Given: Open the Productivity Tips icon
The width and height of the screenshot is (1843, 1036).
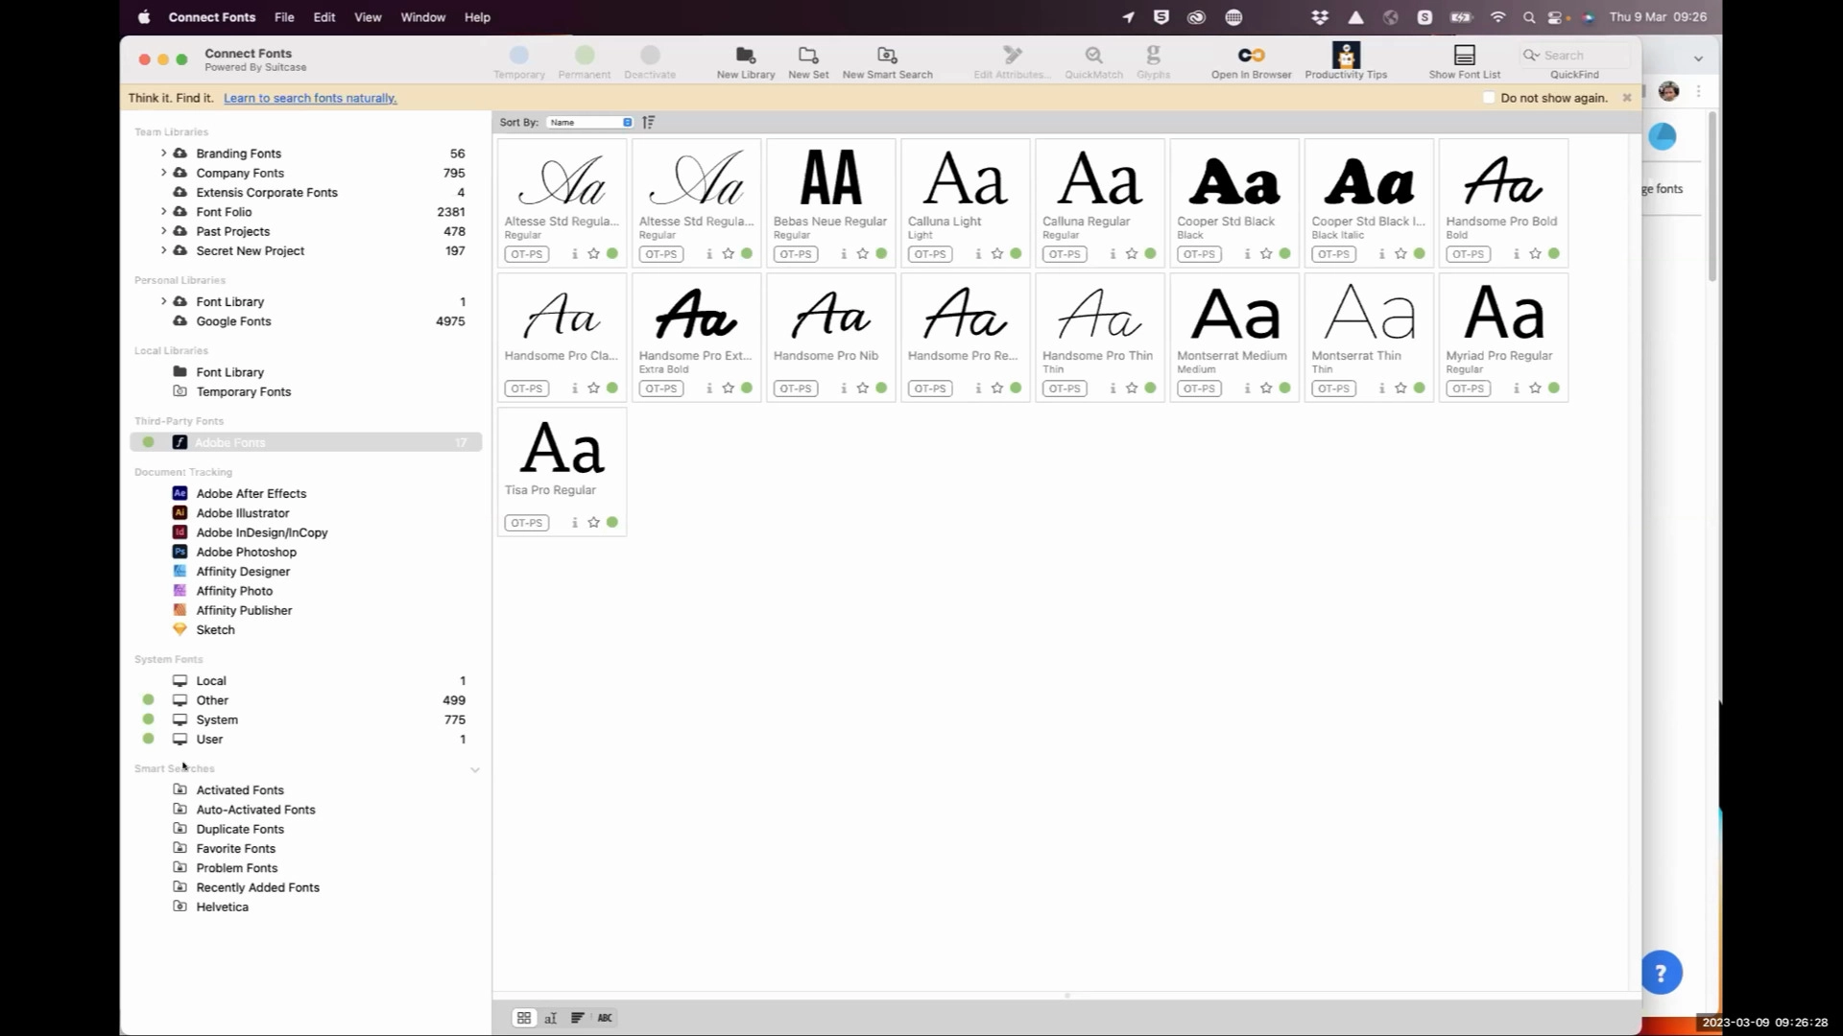Looking at the screenshot, I should (x=1346, y=55).
